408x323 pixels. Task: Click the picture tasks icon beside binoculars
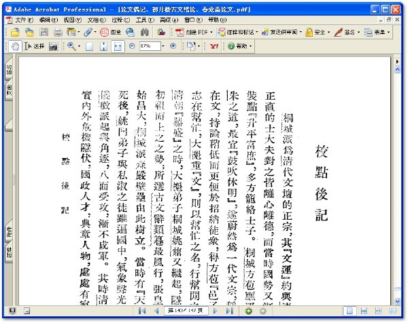point(161,32)
